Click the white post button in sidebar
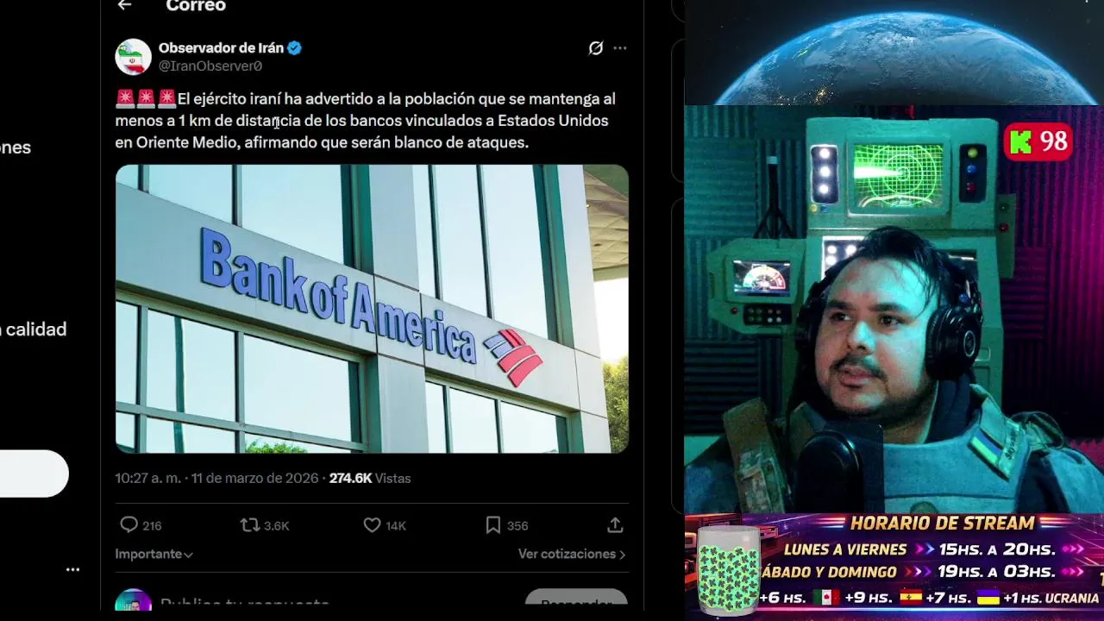This screenshot has height=621, width=1104. (x=34, y=474)
